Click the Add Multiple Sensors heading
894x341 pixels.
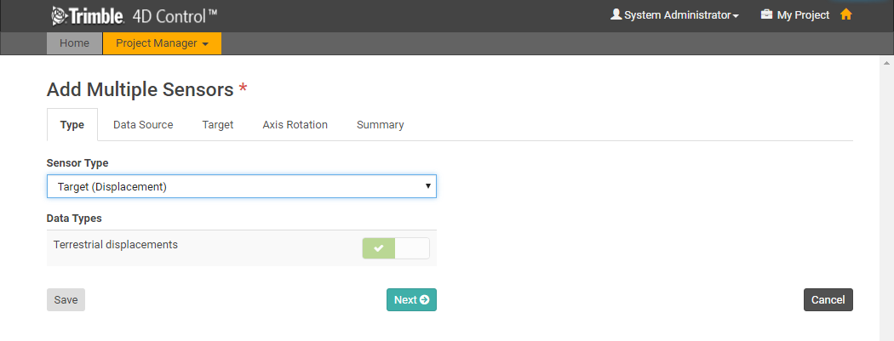(140, 89)
